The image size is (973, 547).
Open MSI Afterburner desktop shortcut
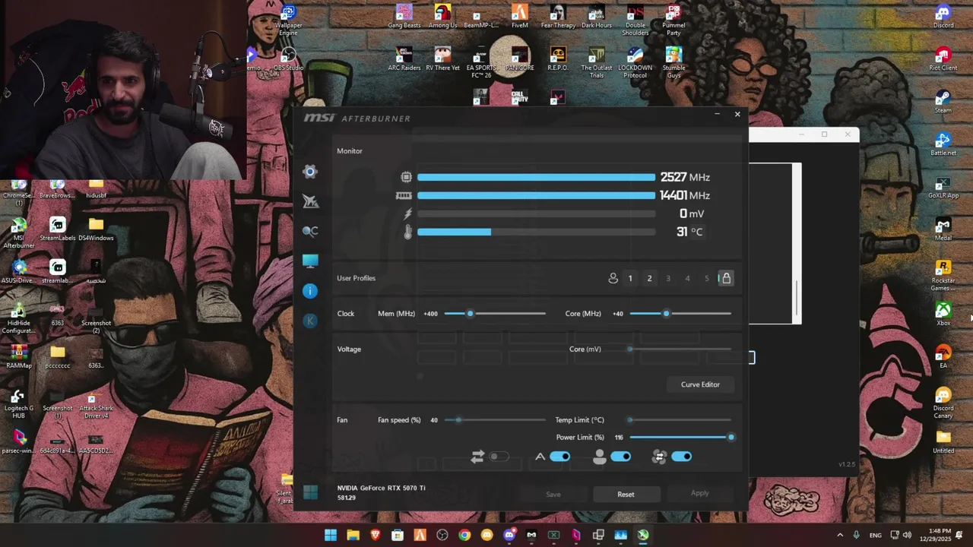click(19, 233)
